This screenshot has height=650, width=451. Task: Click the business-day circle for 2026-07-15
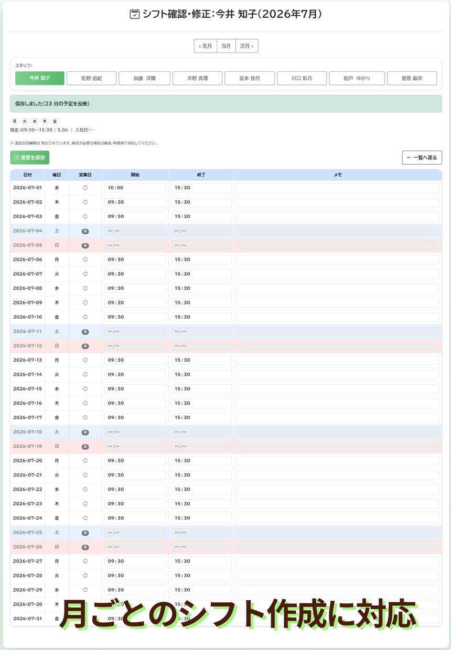point(85,389)
